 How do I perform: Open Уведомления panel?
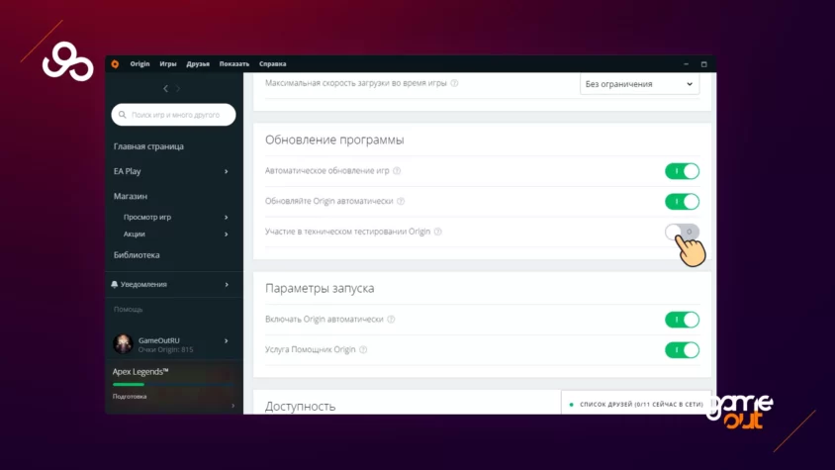[143, 284]
